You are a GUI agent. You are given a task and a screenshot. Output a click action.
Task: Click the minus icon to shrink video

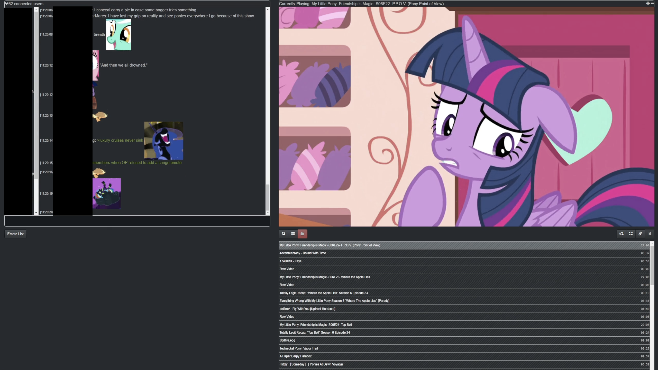652,3
